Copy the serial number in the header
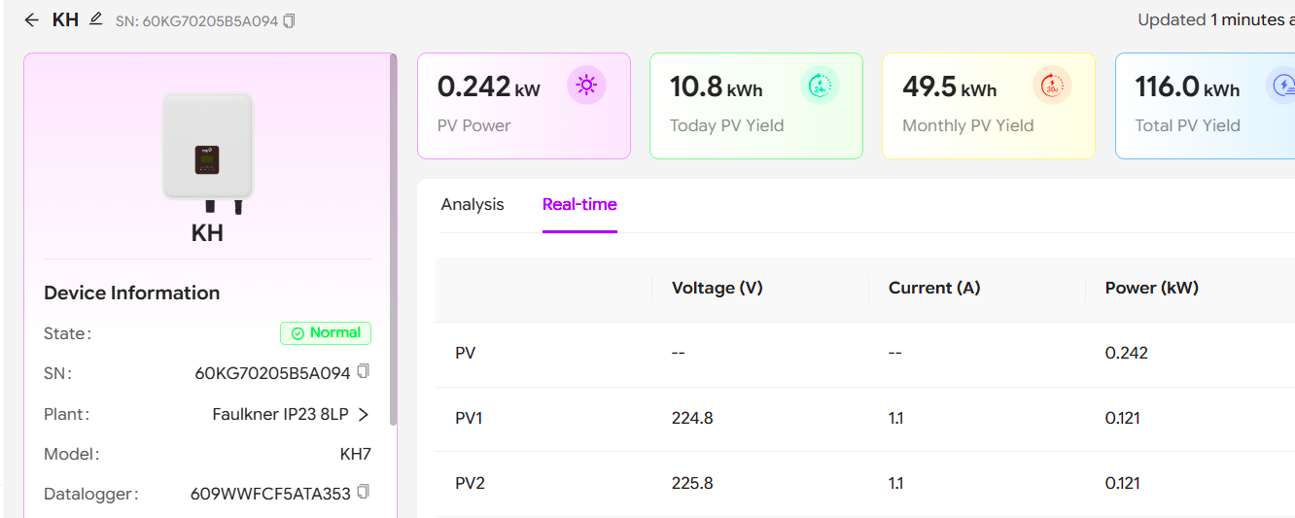This screenshot has width=1295, height=518. [x=290, y=20]
